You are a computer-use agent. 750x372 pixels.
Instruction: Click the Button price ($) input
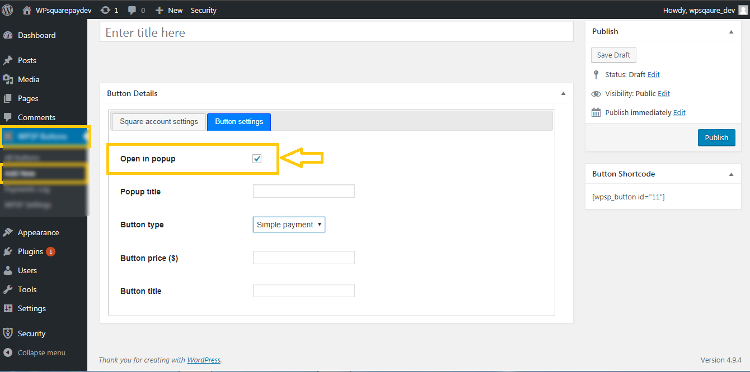[x=304, y=257]
